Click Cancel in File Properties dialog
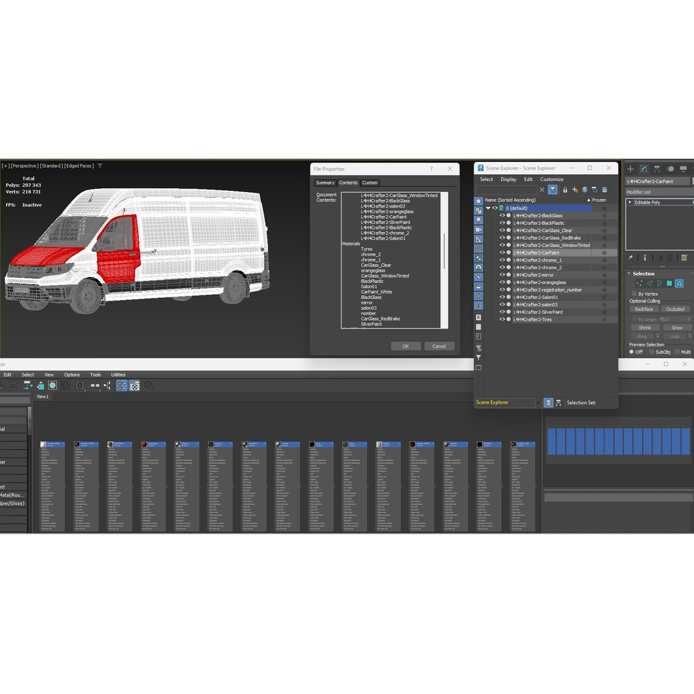The height and width of the screenshot is (694, 694). coord(439,346)
